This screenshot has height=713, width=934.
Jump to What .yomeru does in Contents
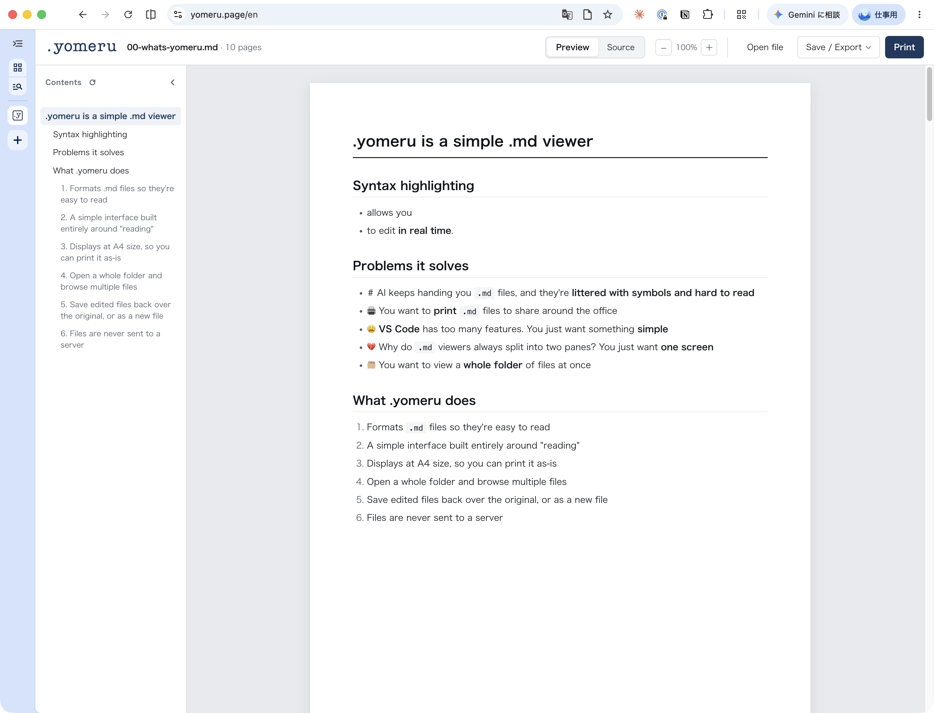[91, 171]
